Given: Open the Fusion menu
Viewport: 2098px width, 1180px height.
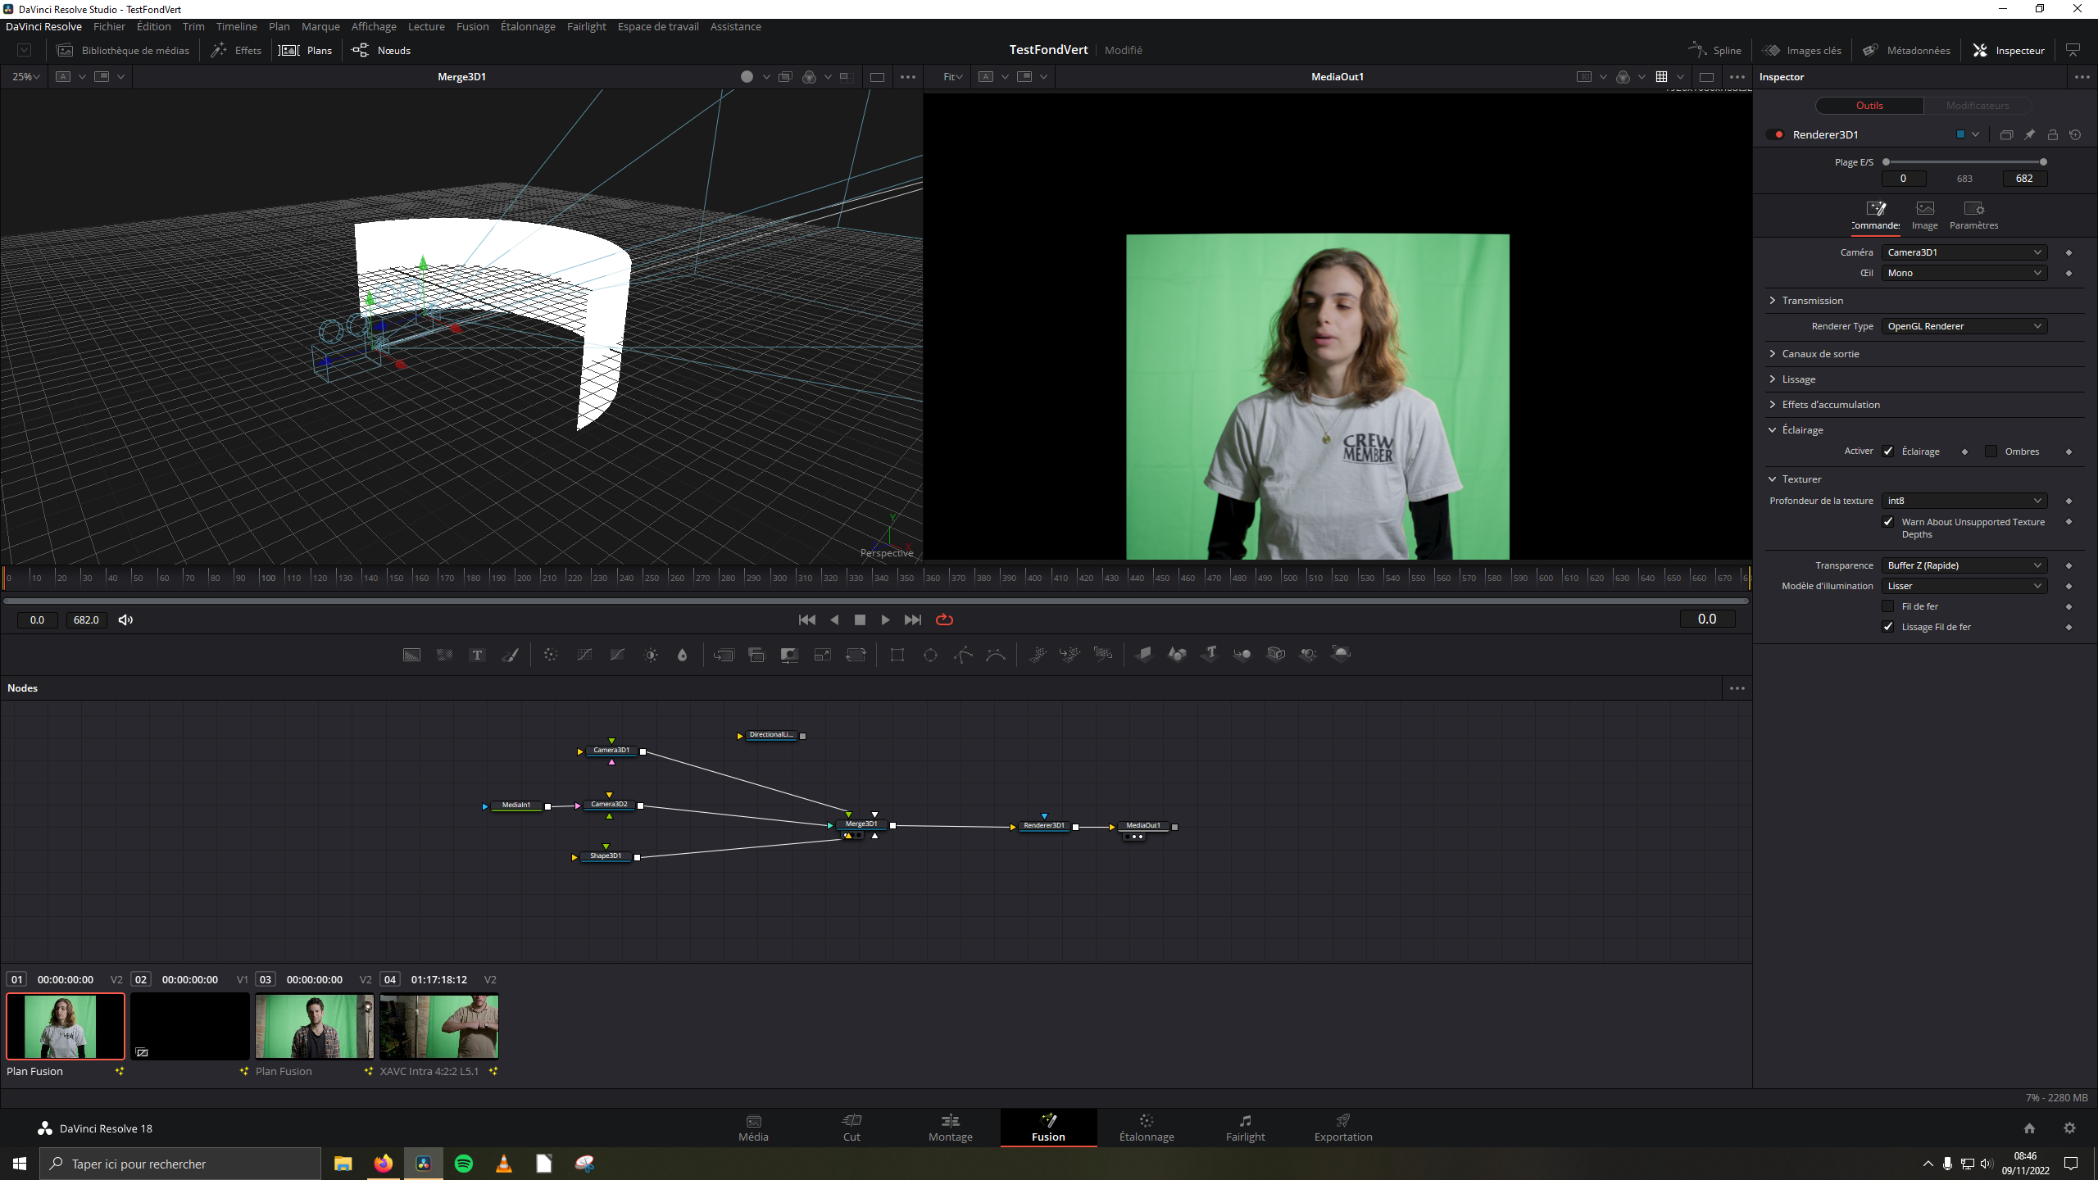Looking at the screenshot, I should pyautogui.click(x=472, y=26).
